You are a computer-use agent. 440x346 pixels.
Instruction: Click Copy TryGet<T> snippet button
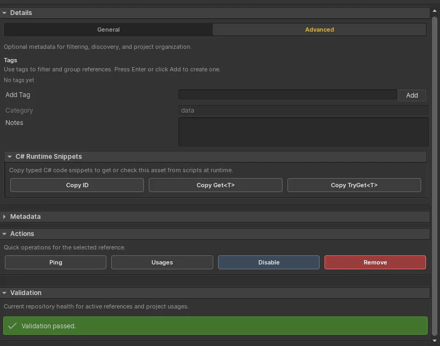(354, 185)
